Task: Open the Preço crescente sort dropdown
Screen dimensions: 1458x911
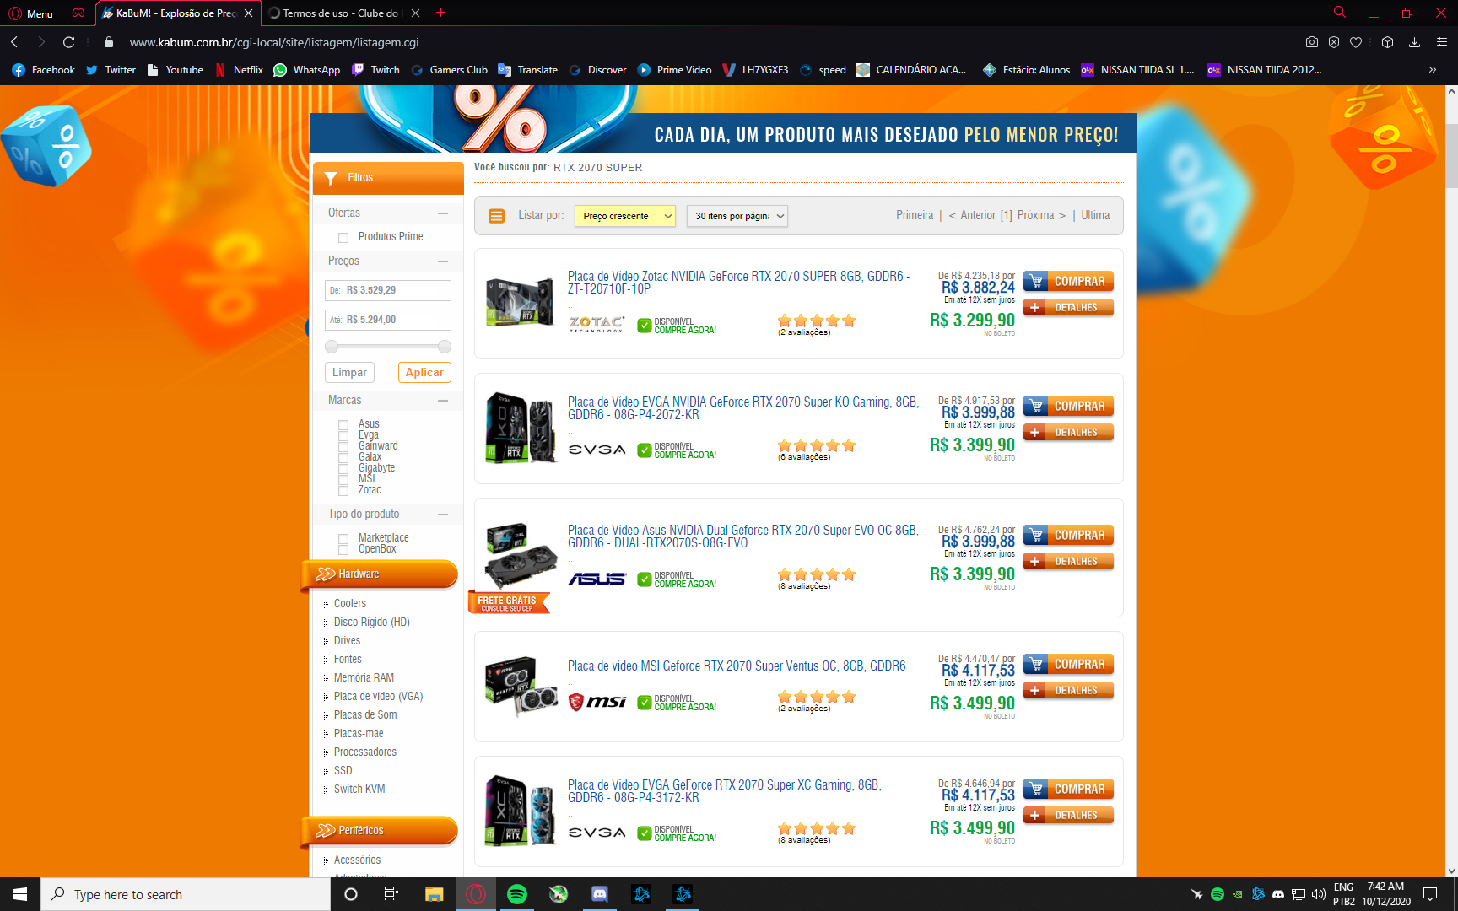Action: (624, 216)
